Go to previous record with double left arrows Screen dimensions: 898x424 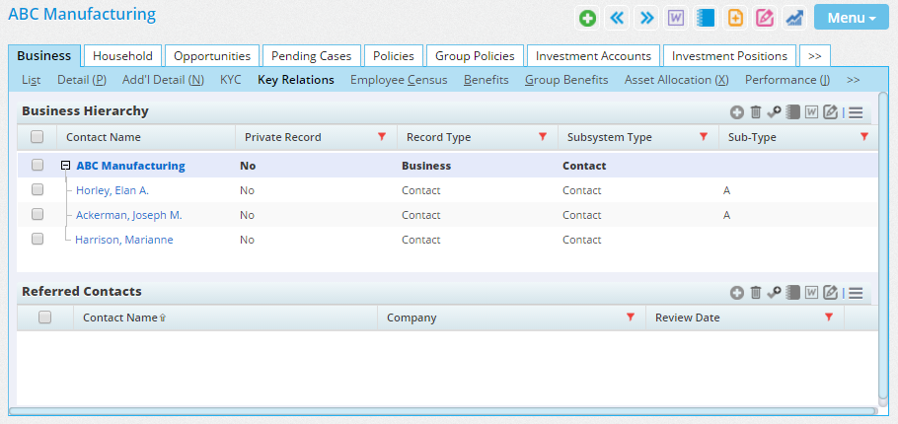pos(617,18)
